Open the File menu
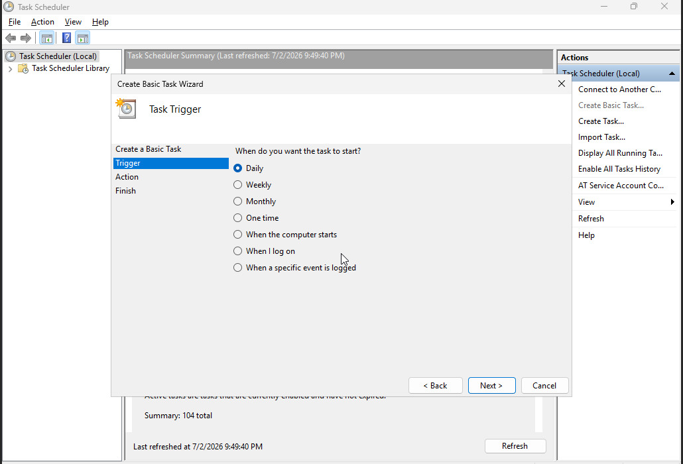Screen dimensions: 683x464 [15, 22]
